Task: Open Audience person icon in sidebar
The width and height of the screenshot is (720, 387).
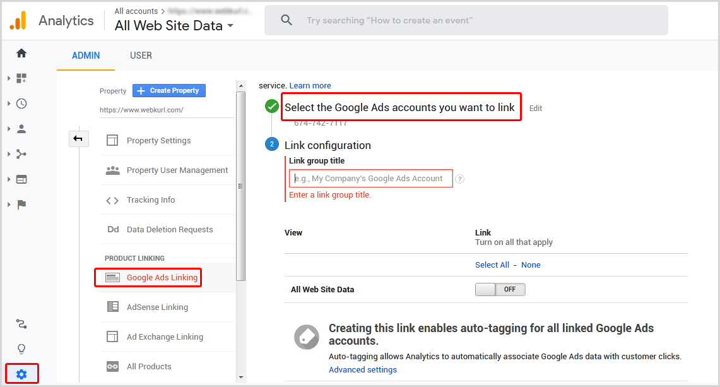Action: (x=21, y=129)
